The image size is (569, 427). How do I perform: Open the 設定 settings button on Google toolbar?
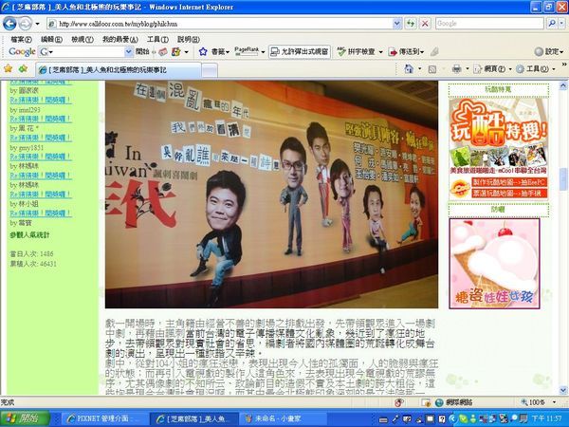pyautogui.click(x=549, y=51)
